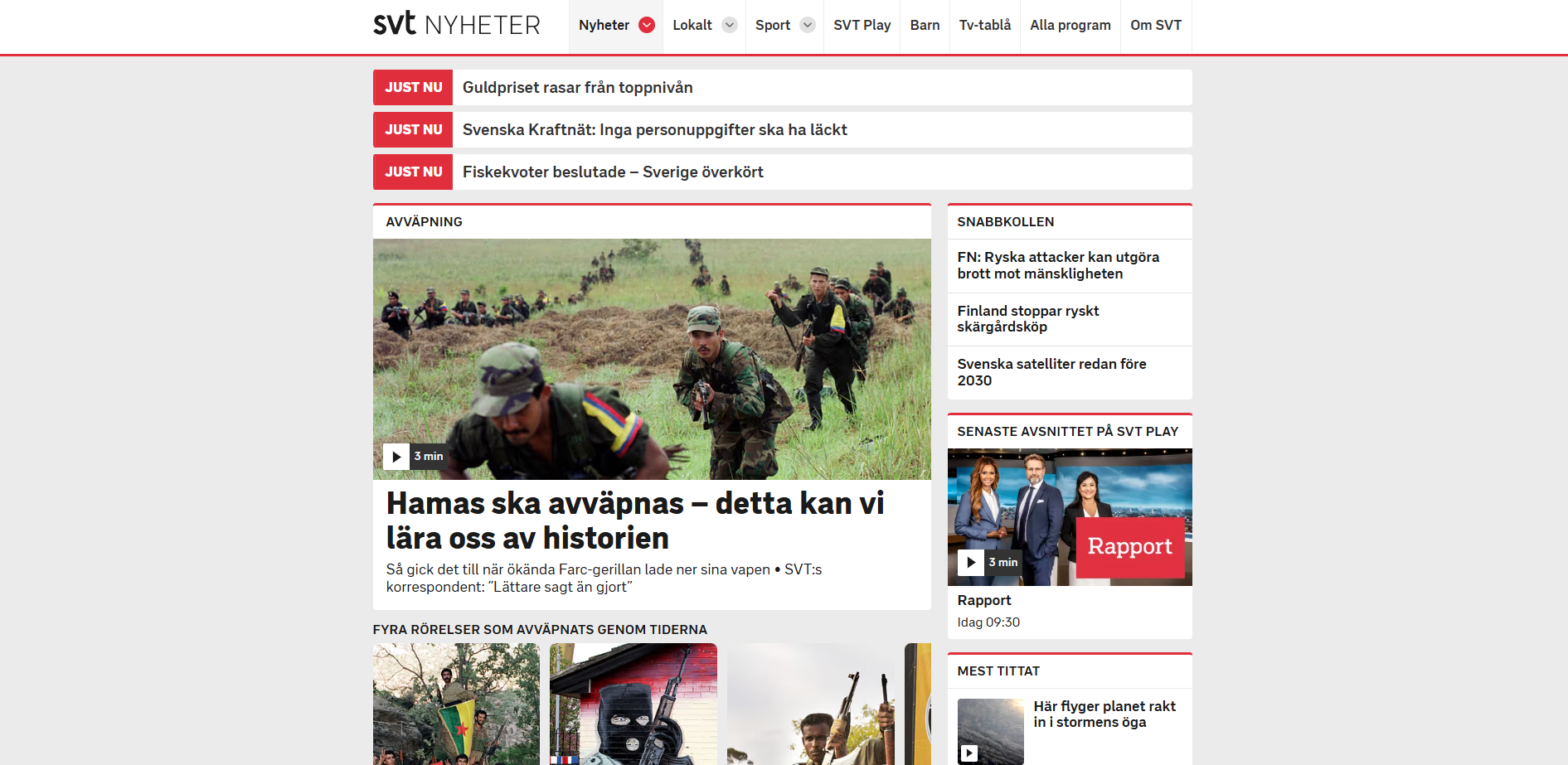Screen dimensions: 1568x765
Task: Open Svenska satelliter redan före 2030
Action: [1051, 372]
